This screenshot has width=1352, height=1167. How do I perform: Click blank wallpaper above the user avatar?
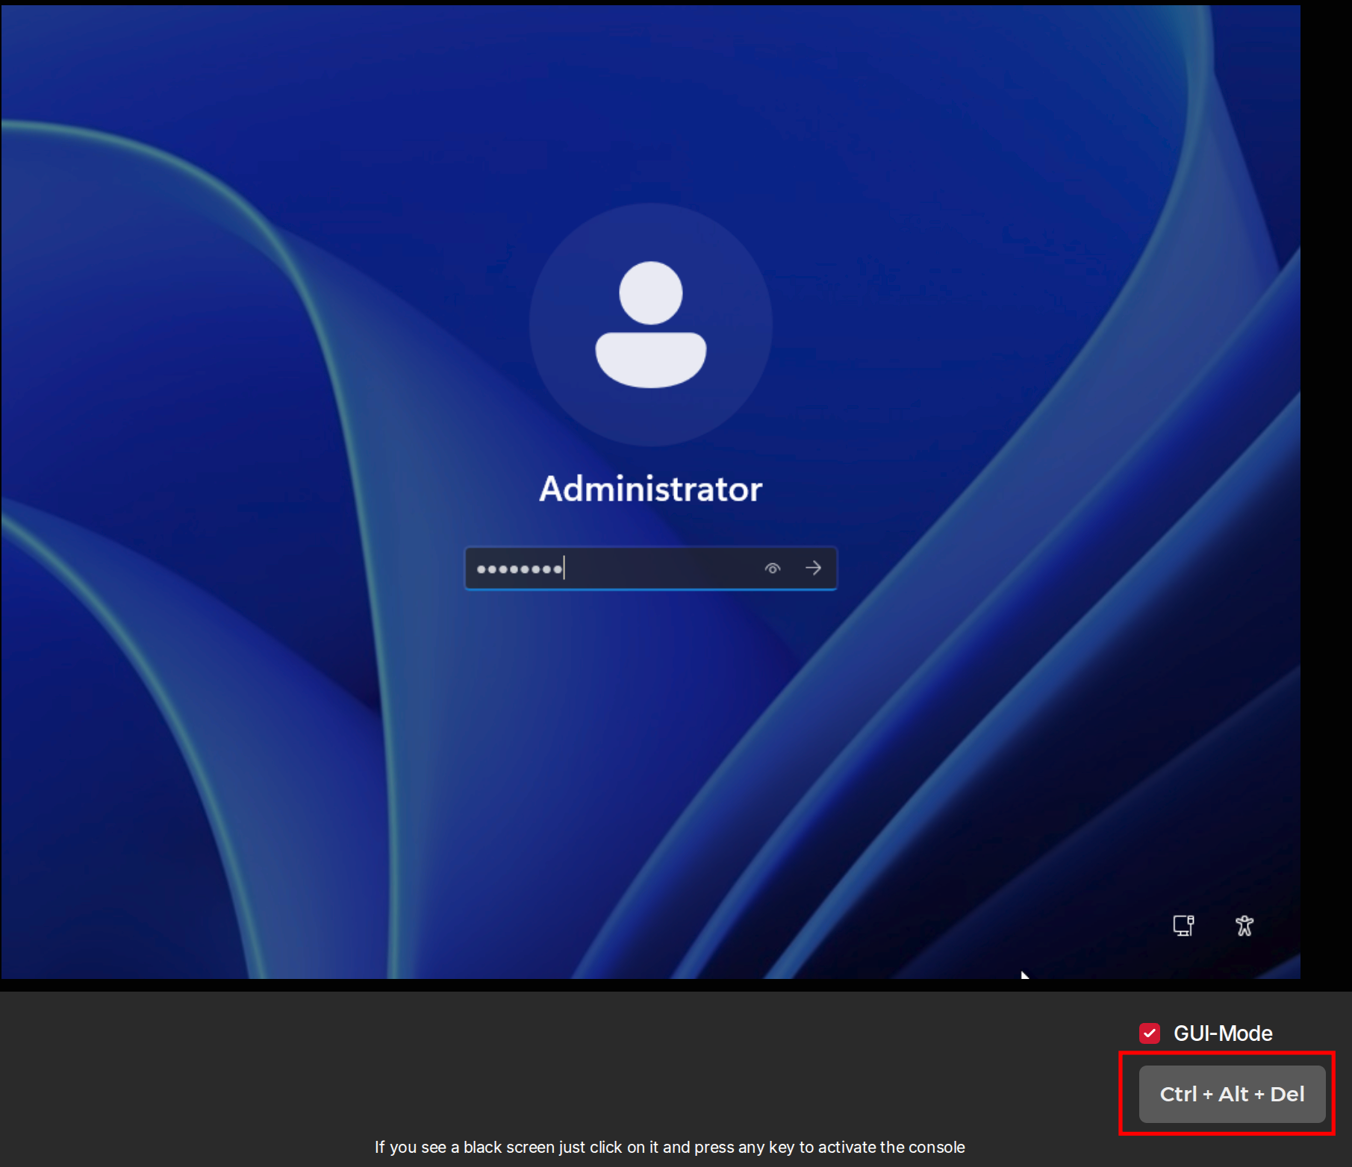click(x=650, y=112)
